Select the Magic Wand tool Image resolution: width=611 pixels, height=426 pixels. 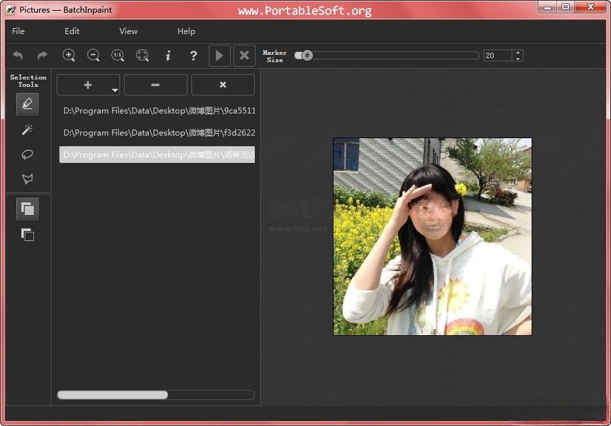[27, 130]
